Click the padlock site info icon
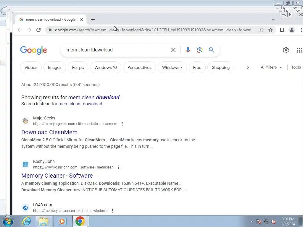The height and width of the screenshot is (227, 303). (x=50, y=30)
